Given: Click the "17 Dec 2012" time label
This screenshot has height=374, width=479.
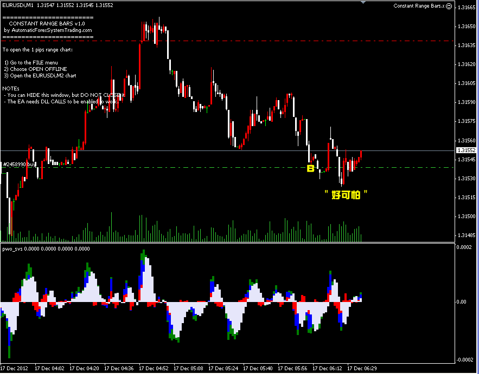Looking at the screenshot, I should click(x=14, y=368).
